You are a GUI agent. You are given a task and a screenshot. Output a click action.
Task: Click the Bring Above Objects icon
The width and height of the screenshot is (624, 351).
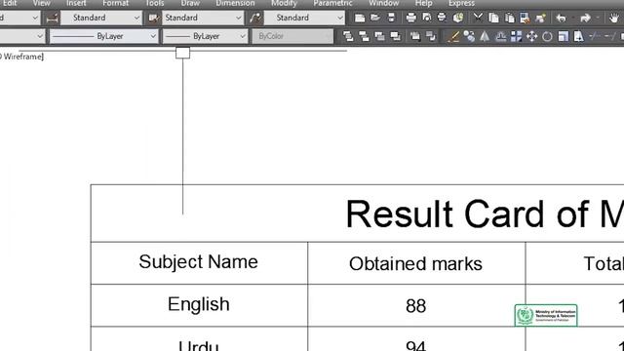pyautogui.click(x=379, y=37)
